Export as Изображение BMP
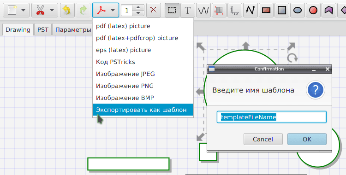Viewport: 346px width, 175px height. (x=143, y=98)
